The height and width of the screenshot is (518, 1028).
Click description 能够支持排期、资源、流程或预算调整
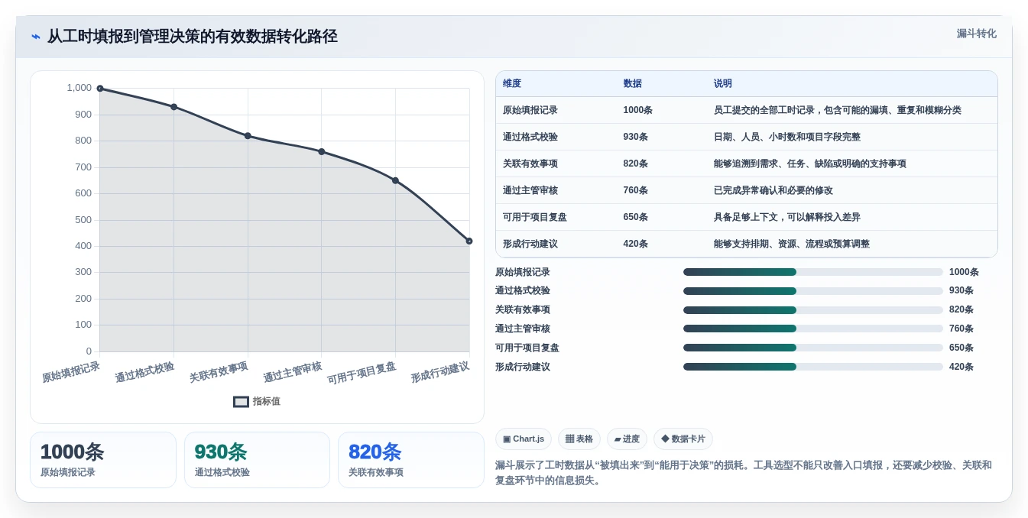point(792,244)
